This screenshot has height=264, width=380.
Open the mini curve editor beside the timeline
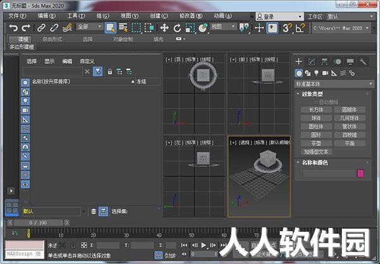(15, 233)
